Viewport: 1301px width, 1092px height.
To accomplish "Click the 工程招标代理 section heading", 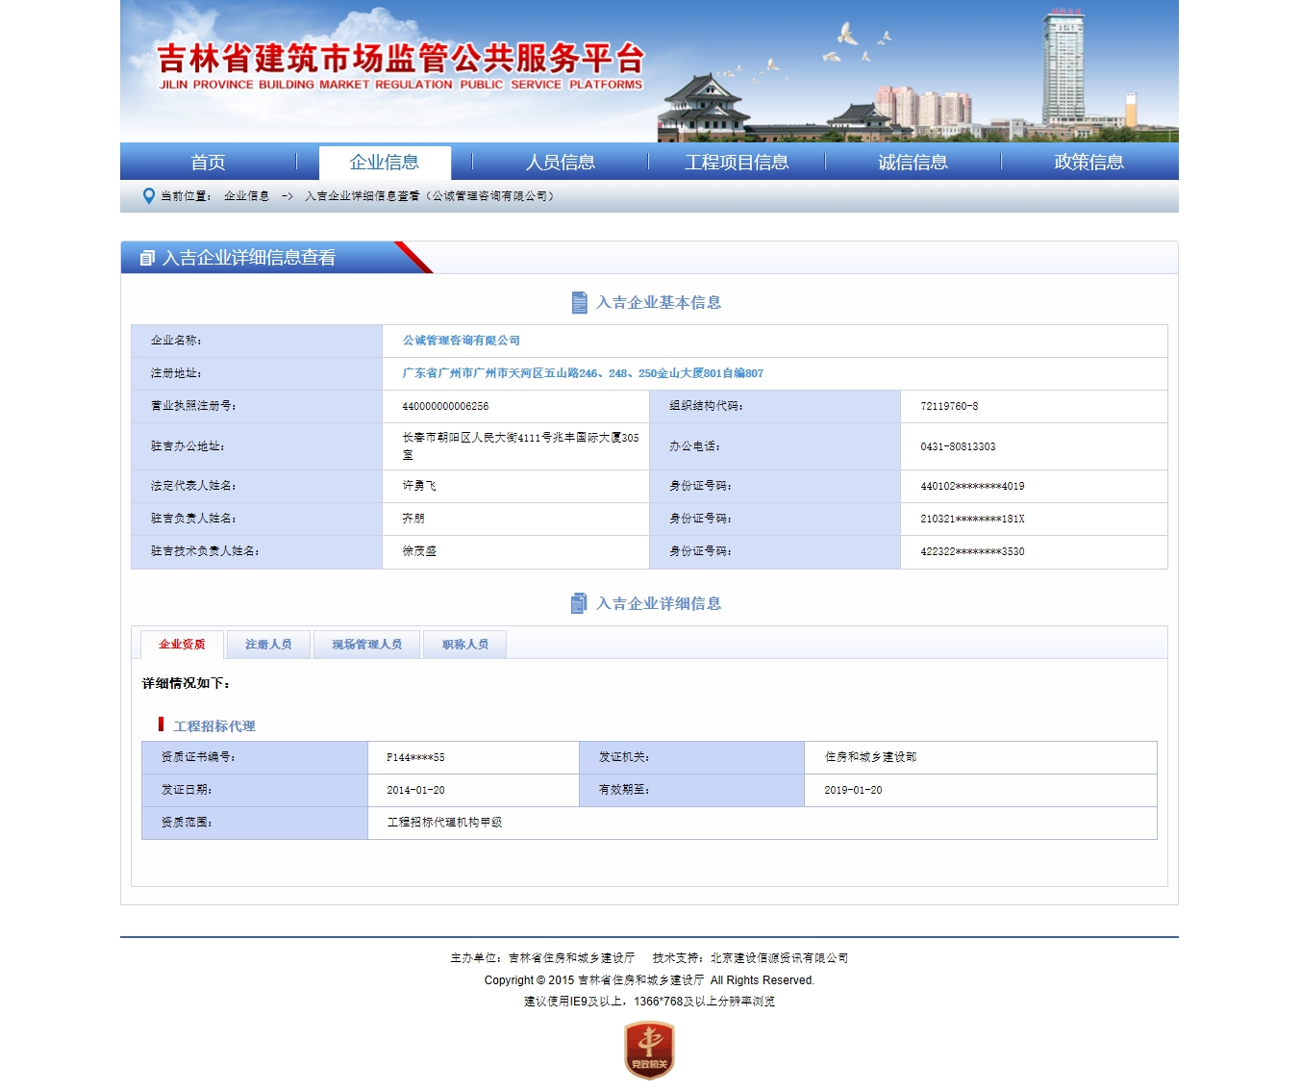I will click(x=214, y=726).
